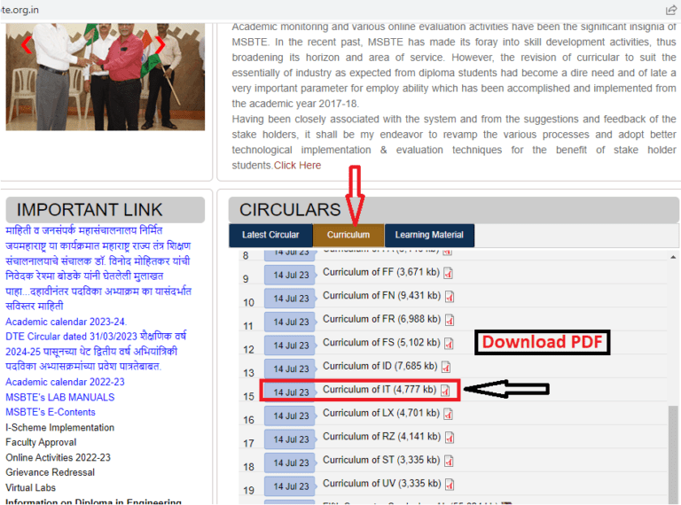Click right arrow on image slideshow

coord(160,43)
